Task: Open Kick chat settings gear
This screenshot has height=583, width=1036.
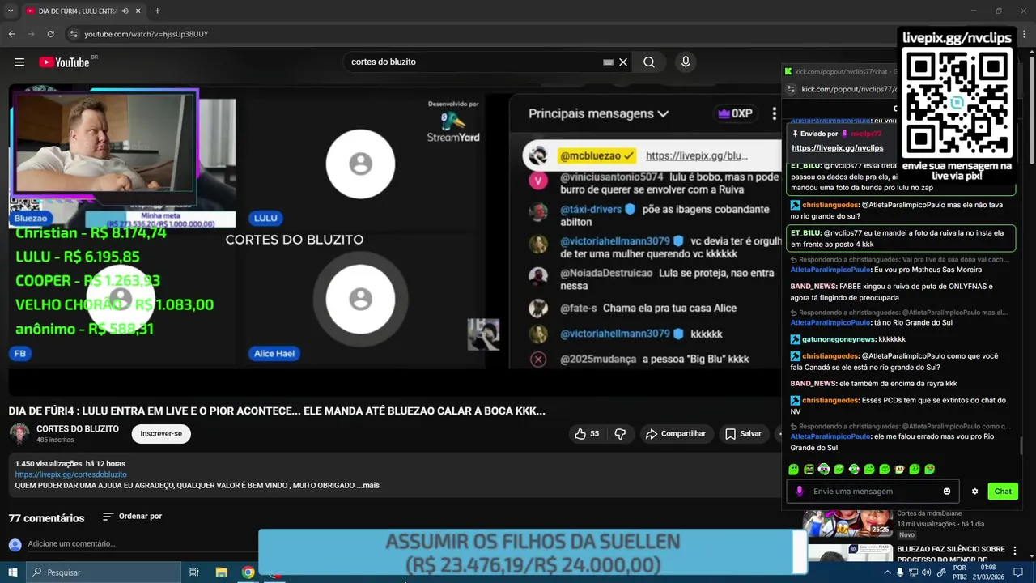Action: click(x=974, y=492)
